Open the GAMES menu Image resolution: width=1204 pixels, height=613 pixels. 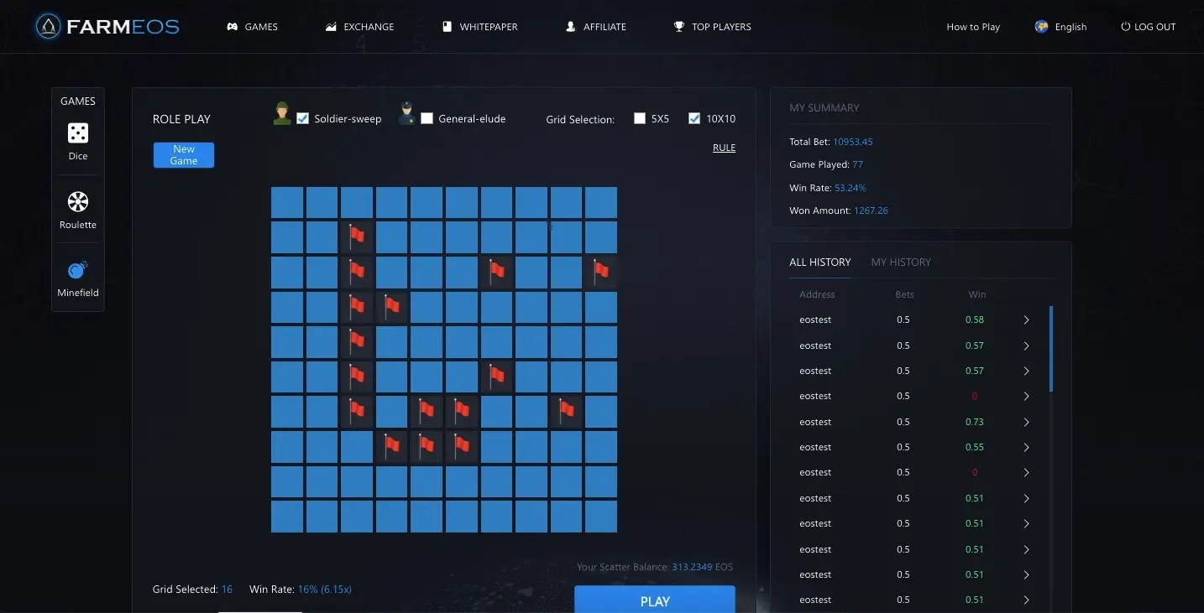point(252,27)
